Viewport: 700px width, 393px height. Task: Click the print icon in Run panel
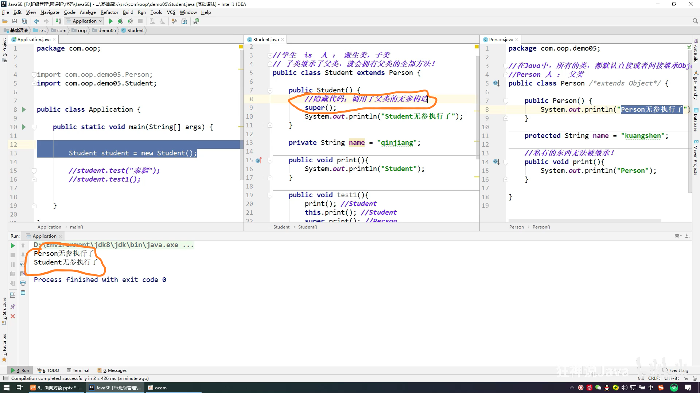(x=23, y=283)
